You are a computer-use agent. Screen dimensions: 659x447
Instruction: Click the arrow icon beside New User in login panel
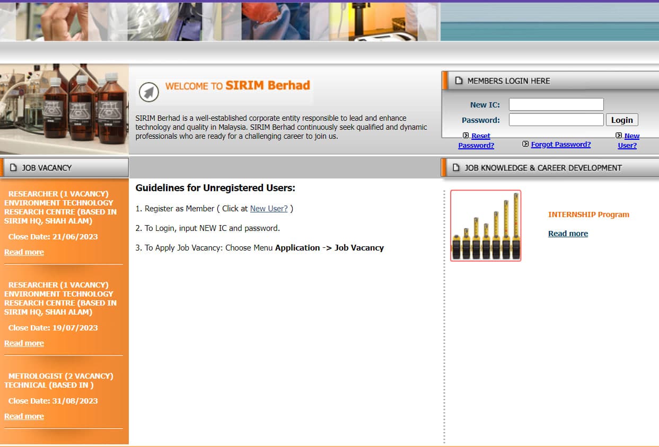click(x=619, y=136)
